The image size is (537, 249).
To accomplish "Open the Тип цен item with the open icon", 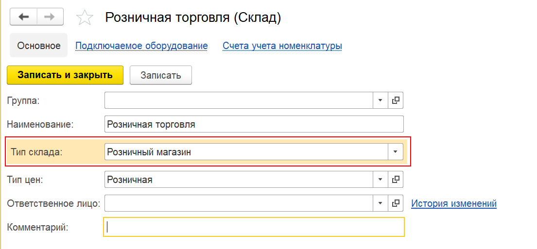I will (396, 179).
